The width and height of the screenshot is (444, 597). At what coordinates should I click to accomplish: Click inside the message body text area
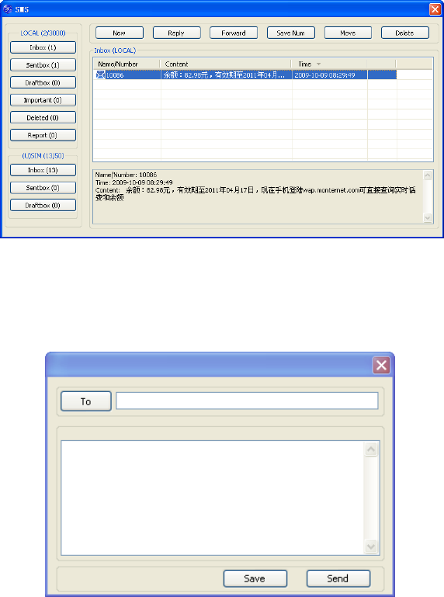213,498
